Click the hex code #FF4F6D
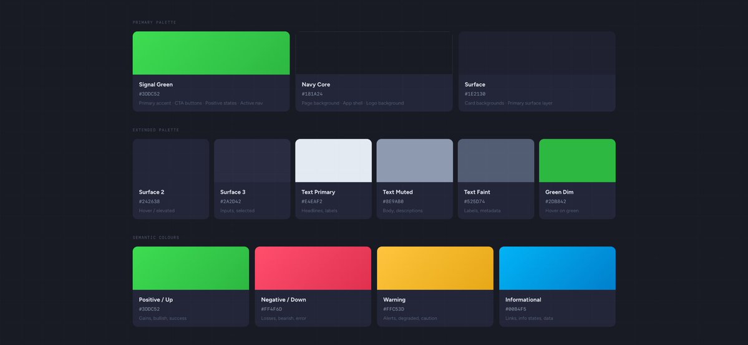Viewport: 748px width, 345px height. click(271, 310)
